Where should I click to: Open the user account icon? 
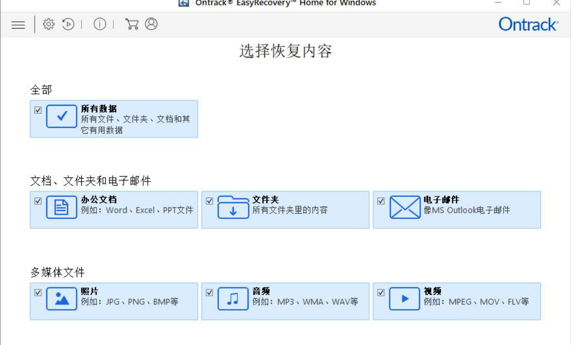(152, 24)
